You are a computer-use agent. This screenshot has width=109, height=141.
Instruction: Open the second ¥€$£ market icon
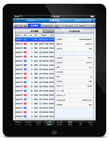(28, 123)
